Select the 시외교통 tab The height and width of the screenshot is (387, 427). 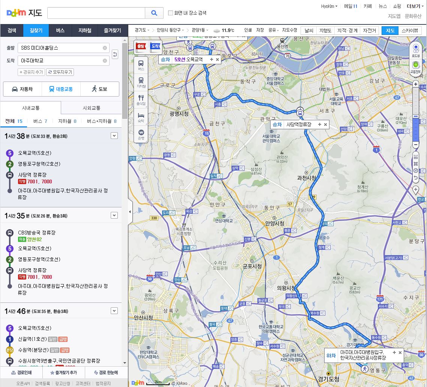tap(91, 108)
